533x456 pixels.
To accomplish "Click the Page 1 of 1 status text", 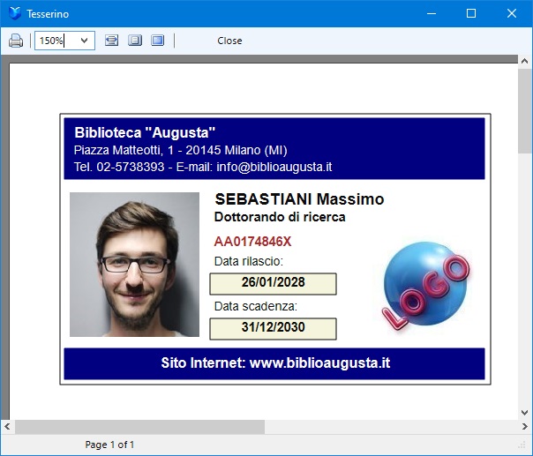I will (x=109, y=445).
